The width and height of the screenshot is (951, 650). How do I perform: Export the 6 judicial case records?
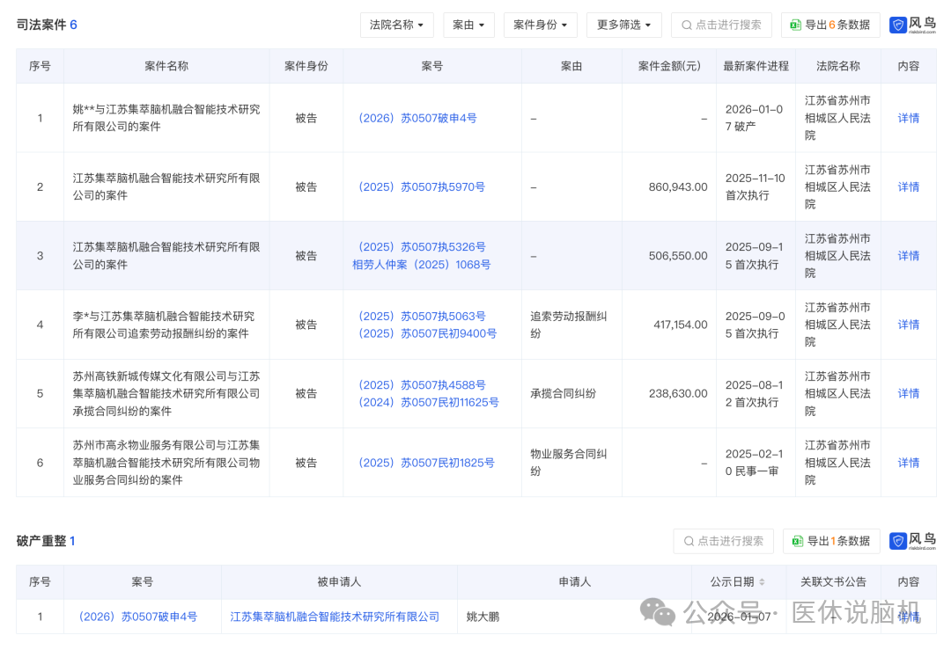click(830, 25)
